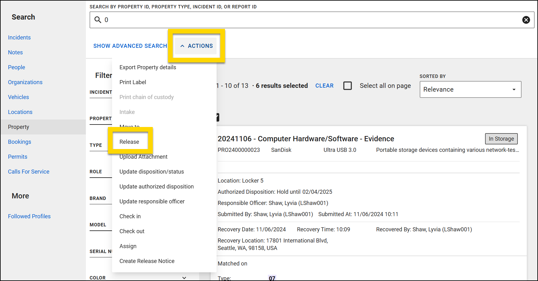Choose the Assign action
This screenshot has height=281, width=538.
click(x=128, y=246)
